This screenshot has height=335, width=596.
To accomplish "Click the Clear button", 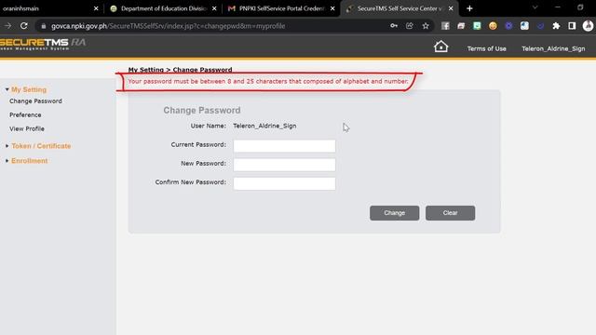I will point(450,213).
